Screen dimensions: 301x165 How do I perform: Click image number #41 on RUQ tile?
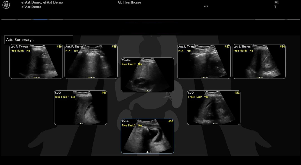[104, 93]
